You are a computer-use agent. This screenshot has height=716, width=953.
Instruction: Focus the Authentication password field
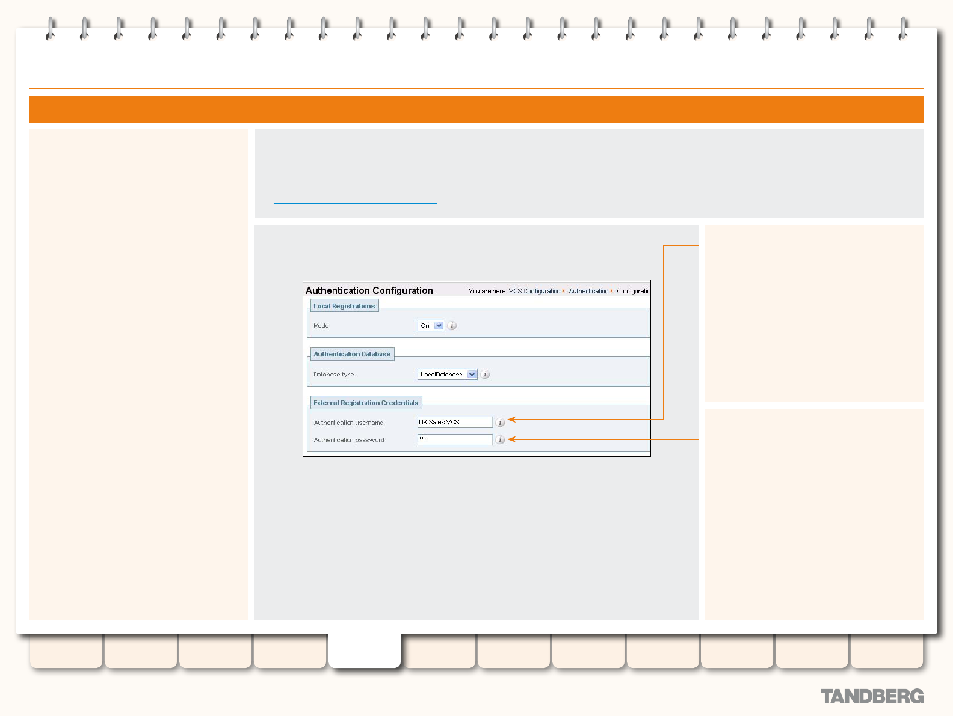click(x=455, y=440)
